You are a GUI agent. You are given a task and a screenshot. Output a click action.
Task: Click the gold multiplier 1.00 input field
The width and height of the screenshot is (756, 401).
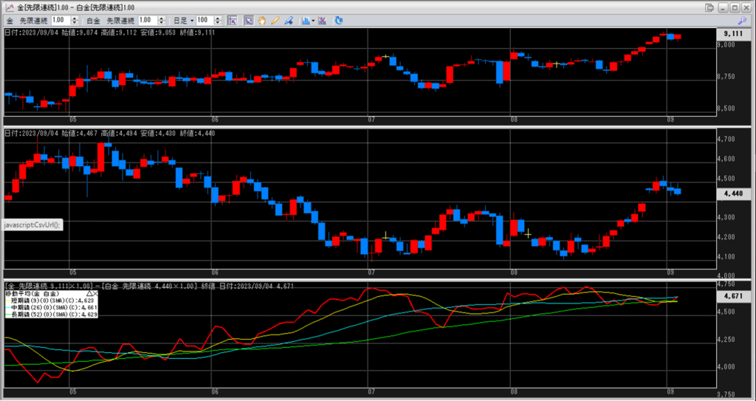pos(60,20)
